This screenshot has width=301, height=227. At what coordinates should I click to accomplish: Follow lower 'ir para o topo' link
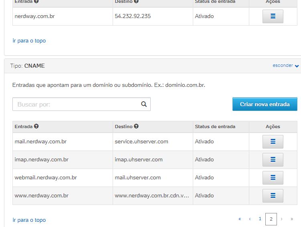(29, 220)
